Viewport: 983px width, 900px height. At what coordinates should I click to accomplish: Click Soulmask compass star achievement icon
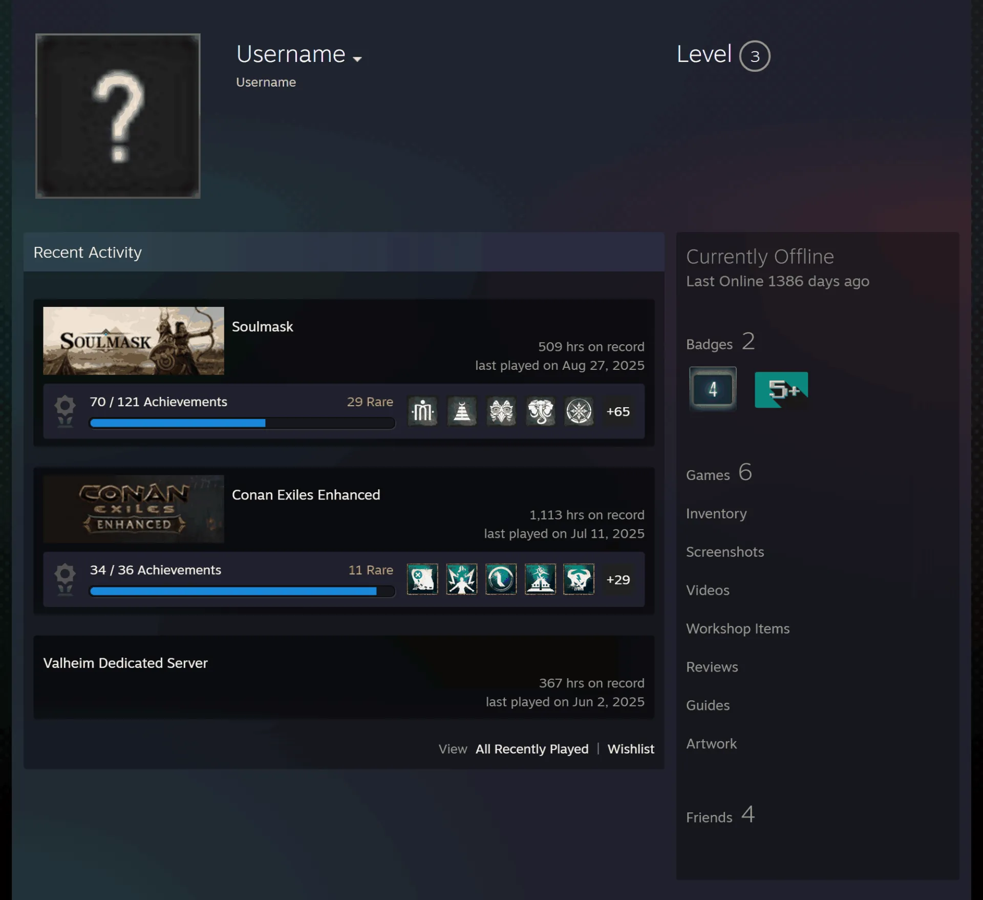pyautogui.click(x=579, y=411)
